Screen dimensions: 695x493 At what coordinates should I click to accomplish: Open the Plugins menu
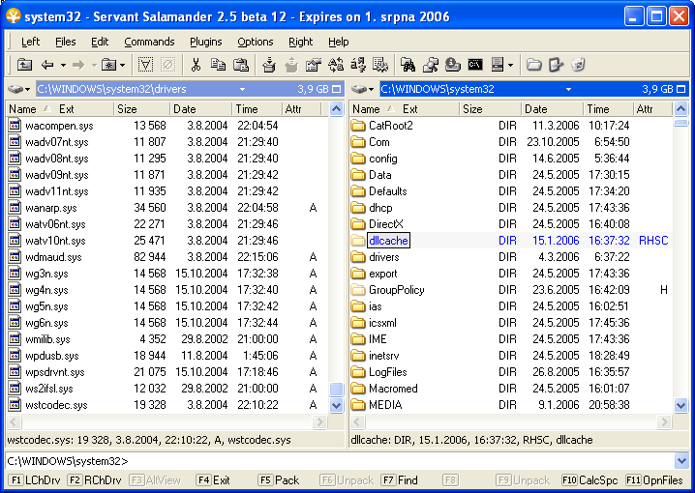pos(206,42)
